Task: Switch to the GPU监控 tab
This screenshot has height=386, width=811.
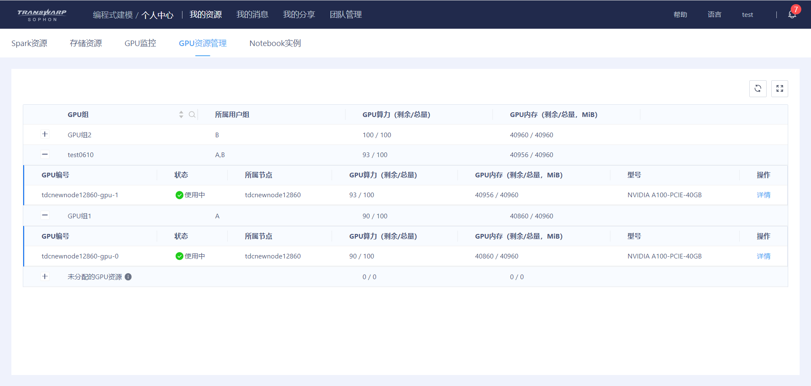Action: coord(140,43)
